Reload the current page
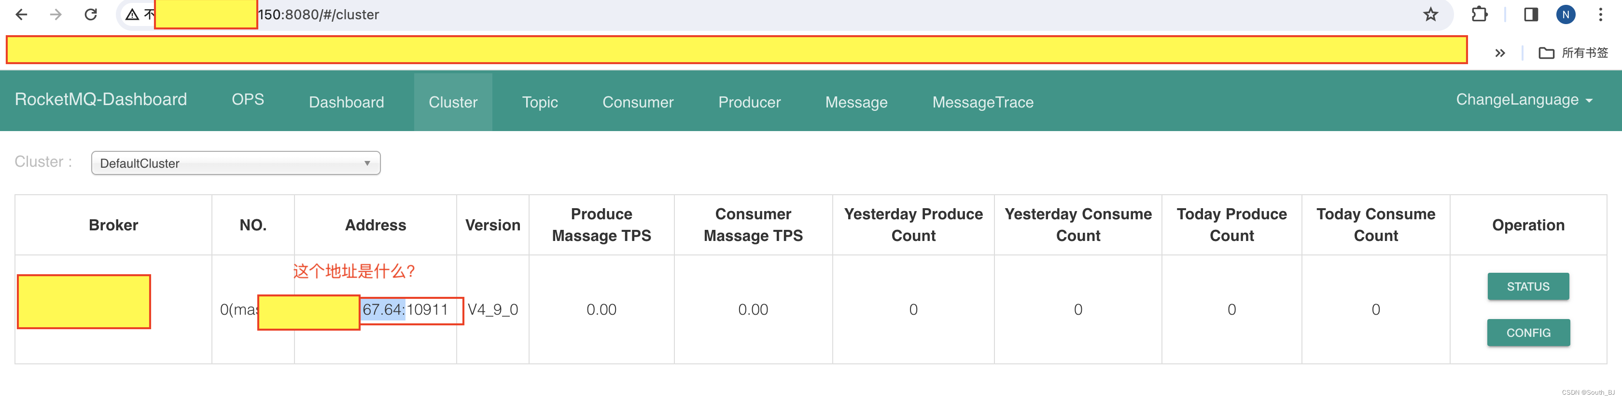Image resolution: width=1622 pixels, height=400 pixels. point(91,14)
